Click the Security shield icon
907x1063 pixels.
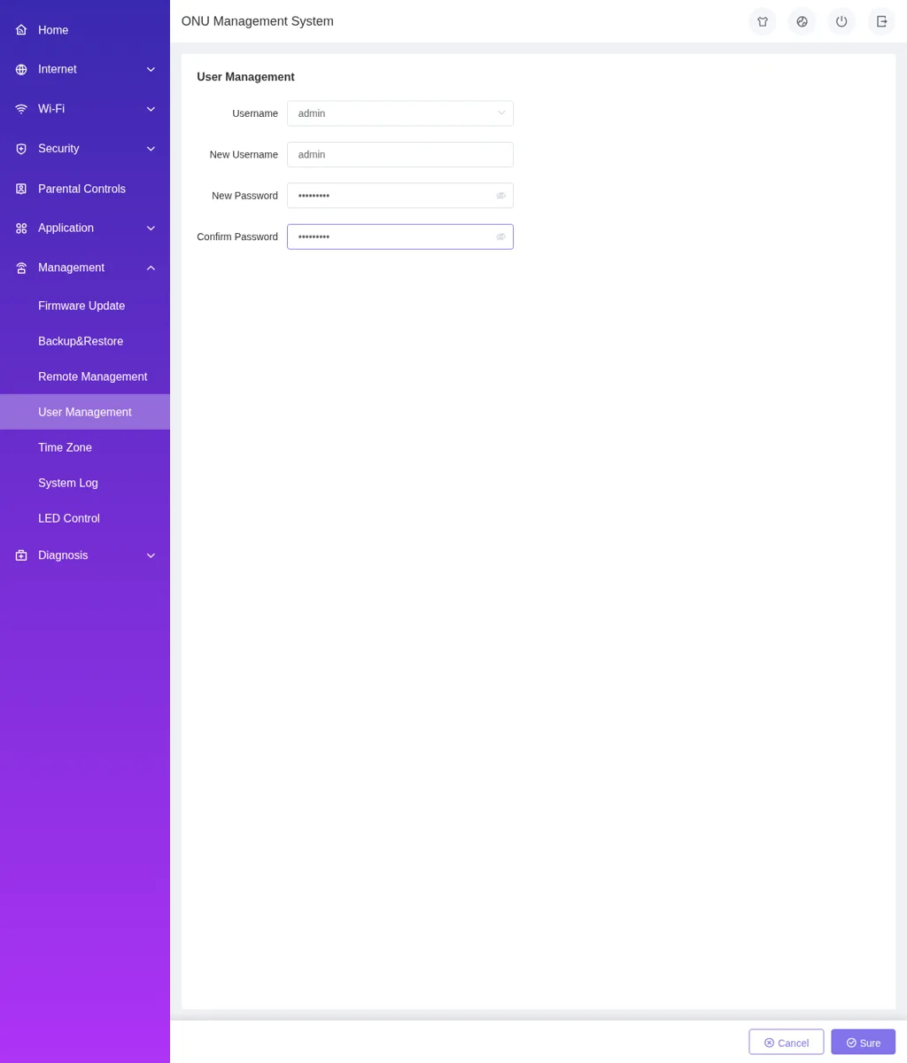coord(21,149)
